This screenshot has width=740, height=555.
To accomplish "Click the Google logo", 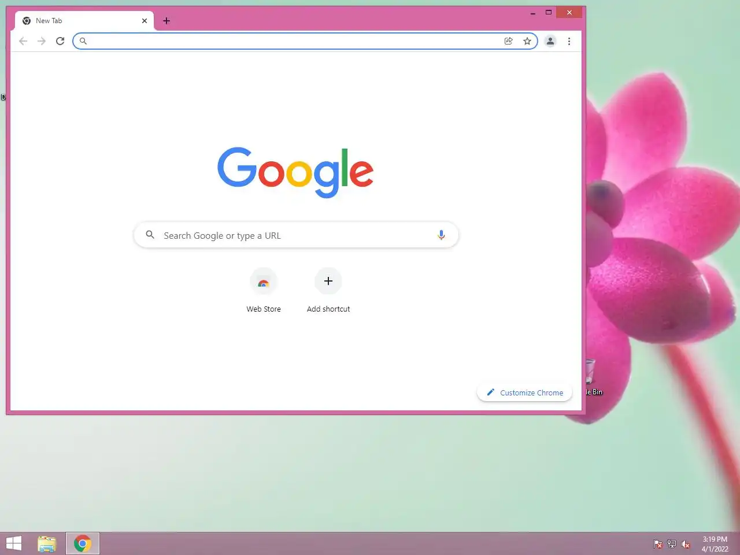I will click(x=295, y=172).
